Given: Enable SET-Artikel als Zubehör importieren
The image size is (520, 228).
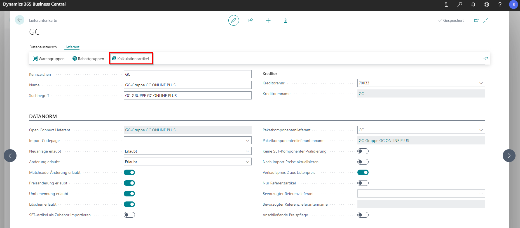Looking at the screenshot, I should [129, 215].
